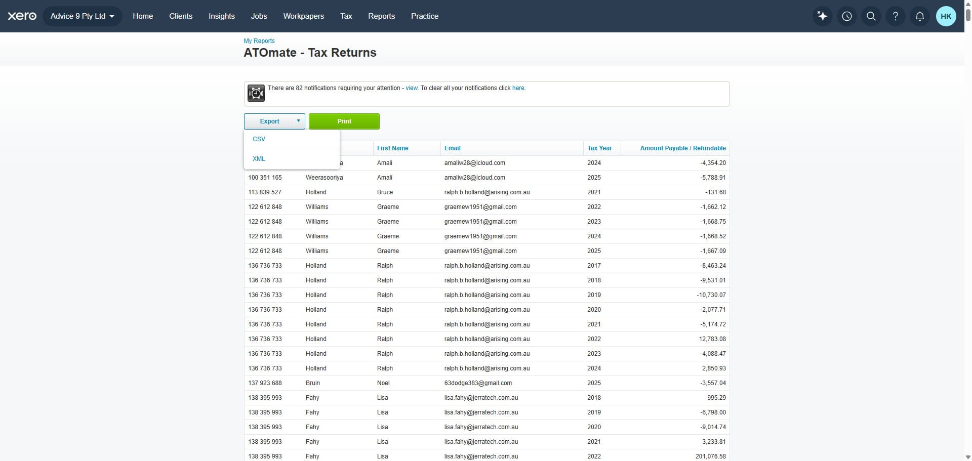This screenshot has width=972, height=461.
Task: Click amount -8,463.24
Action: pyautogui.click(x=713, y=266)
